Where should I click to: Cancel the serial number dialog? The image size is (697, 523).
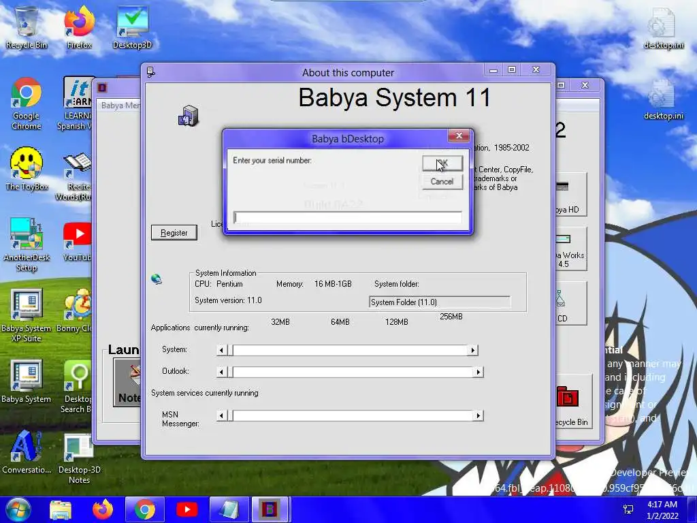tap(442, 181)
